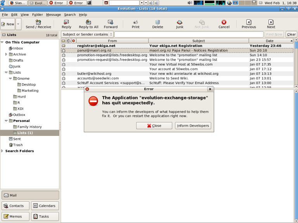Screen dimensions: 298x223
Task: Select the Desktop folder under Gnome
Action: coord(26,84)
